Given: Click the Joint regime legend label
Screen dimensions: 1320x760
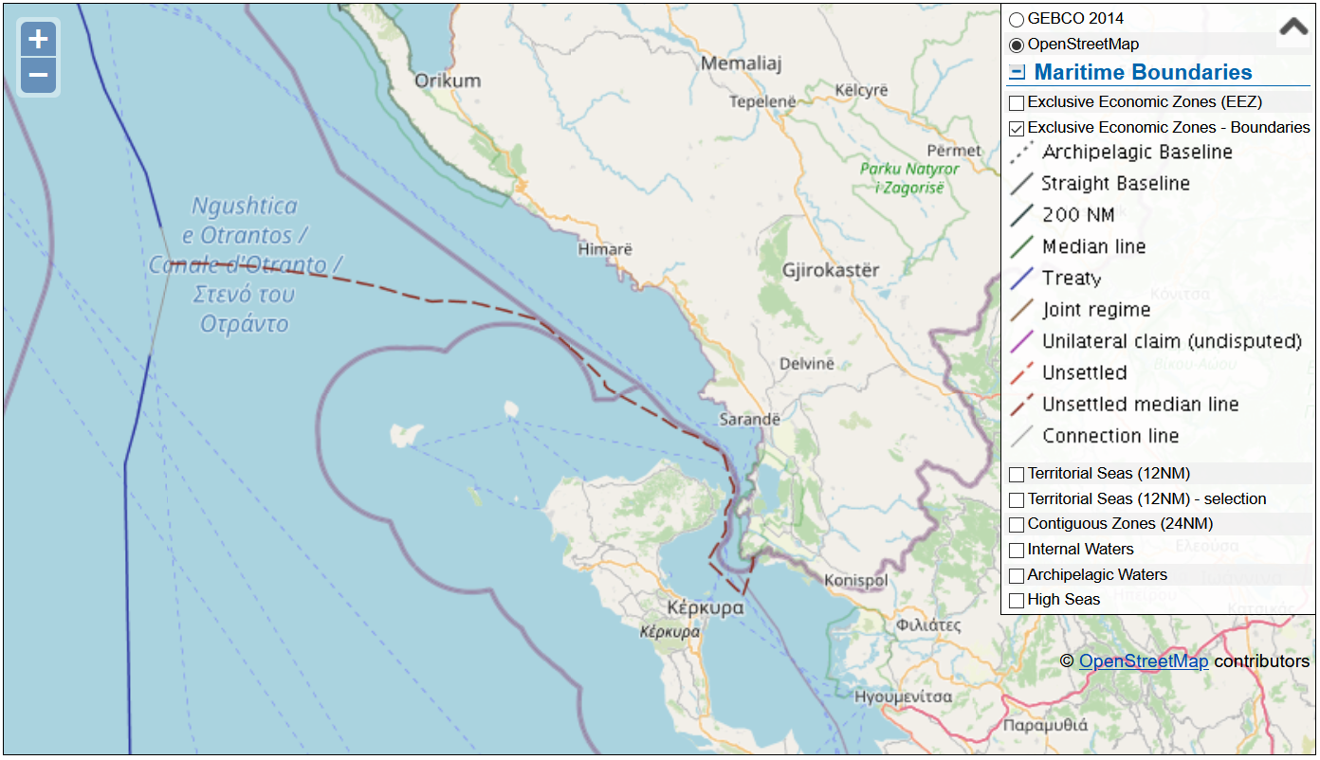Looking at the screenshot, I should pyautogui.click(x=1096, y=310).
